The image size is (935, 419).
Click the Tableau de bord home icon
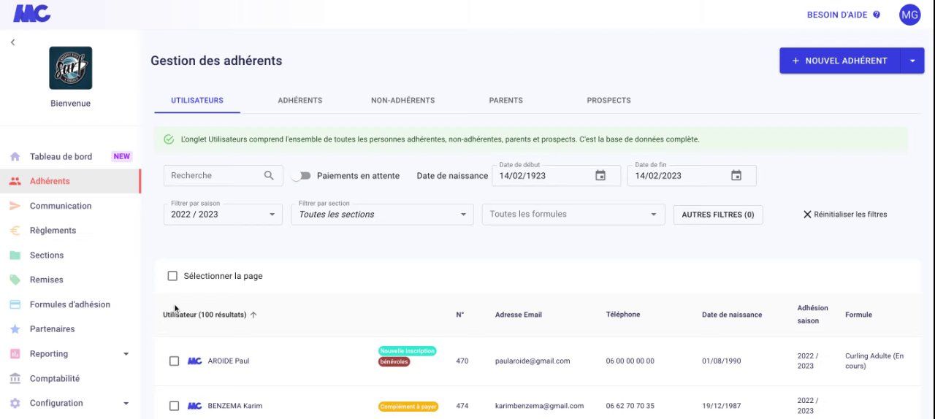point(15,157)
